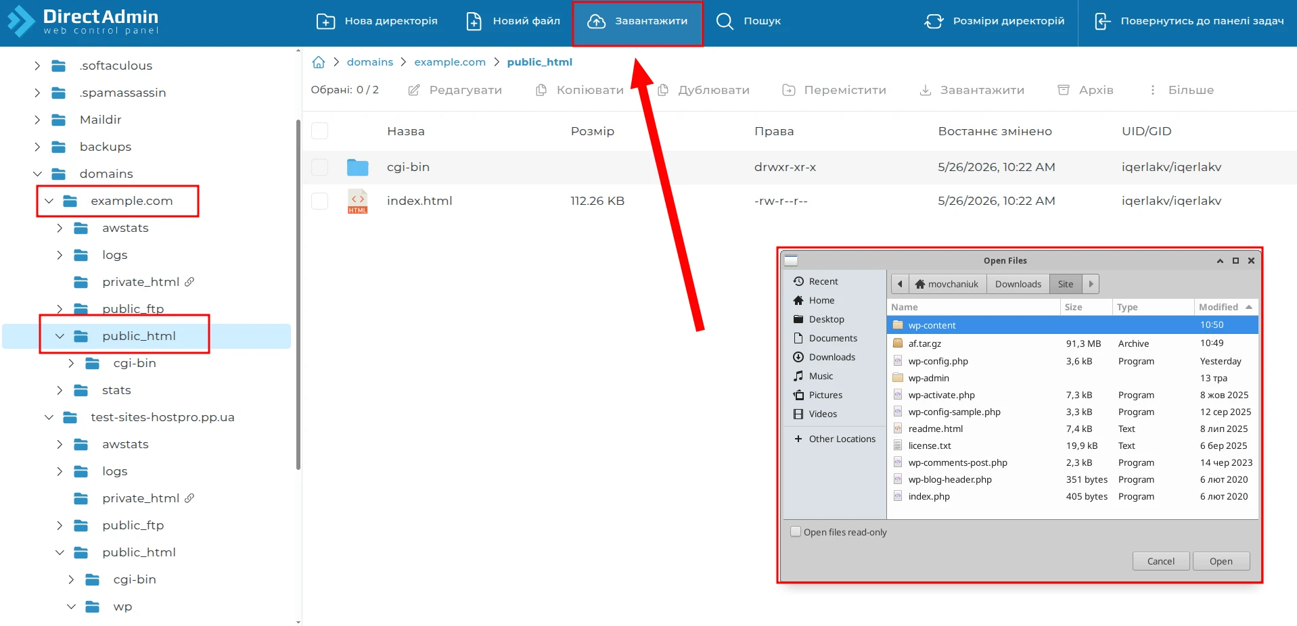The height and width of the screenshot is (626, 1297).
Task: Click the domains breadcrumb link
Action: pyautogui.click(x=370, y=62)
